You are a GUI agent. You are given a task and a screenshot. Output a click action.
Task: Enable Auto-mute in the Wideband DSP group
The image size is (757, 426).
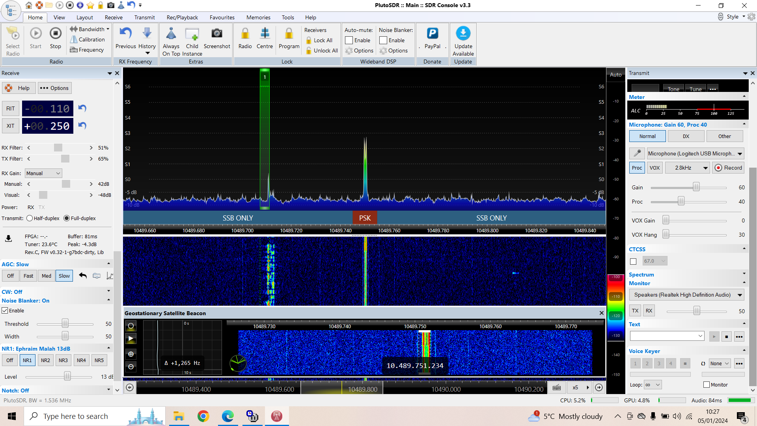point(349,40)
